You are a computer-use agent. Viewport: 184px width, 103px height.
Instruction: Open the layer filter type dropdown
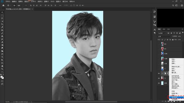162,33
